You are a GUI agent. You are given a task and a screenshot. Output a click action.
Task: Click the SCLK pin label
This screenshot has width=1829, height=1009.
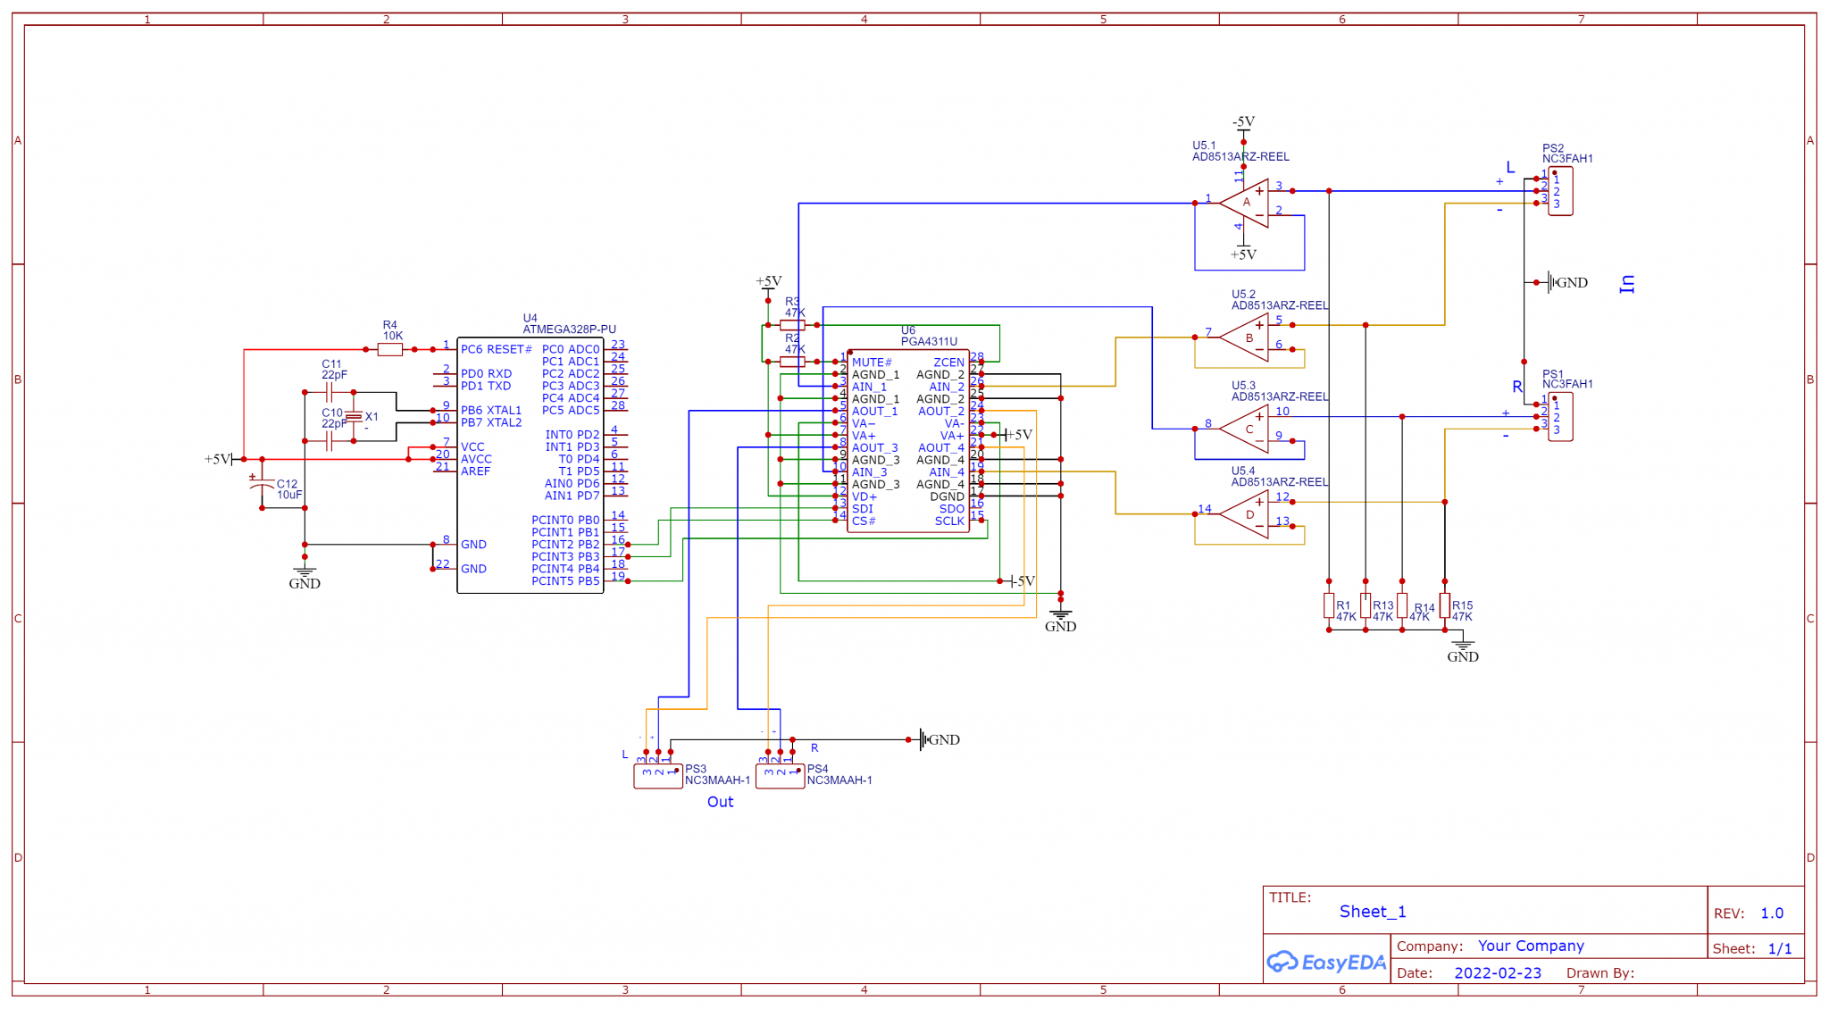pos(949,521)
